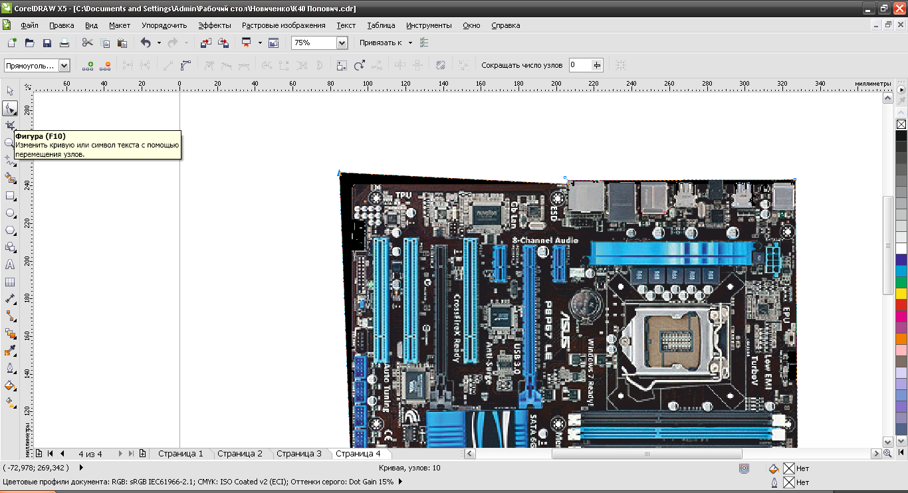Paste from clipboard

pos(122,43)
